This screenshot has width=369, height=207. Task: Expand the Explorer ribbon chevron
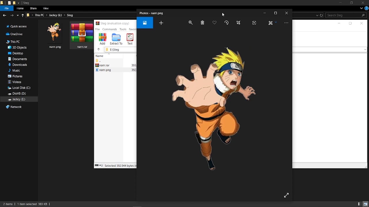click(x=362, y=8)
